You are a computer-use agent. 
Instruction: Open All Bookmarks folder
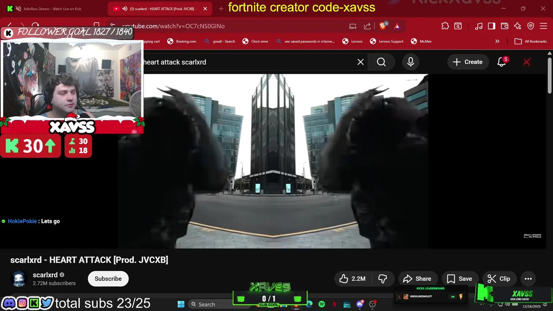point(531,41)
